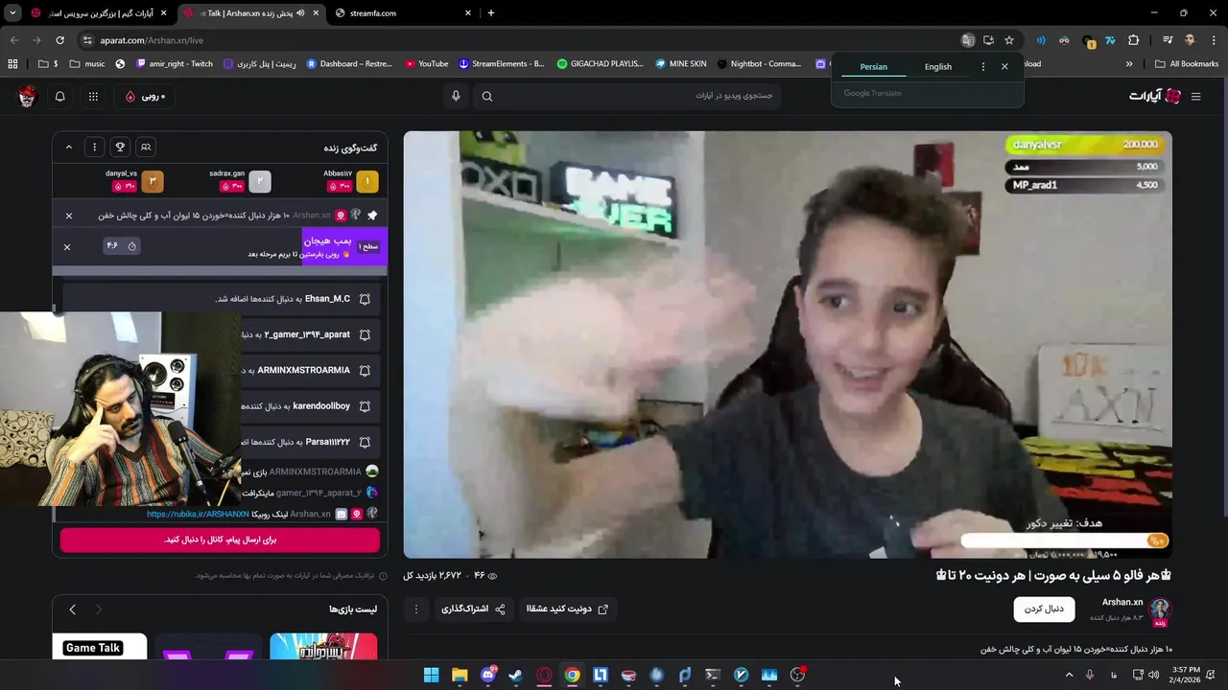Show chat viewers list icon
Screen dimensions: 1228x690
pyautogui.click(x=146, y=147)
